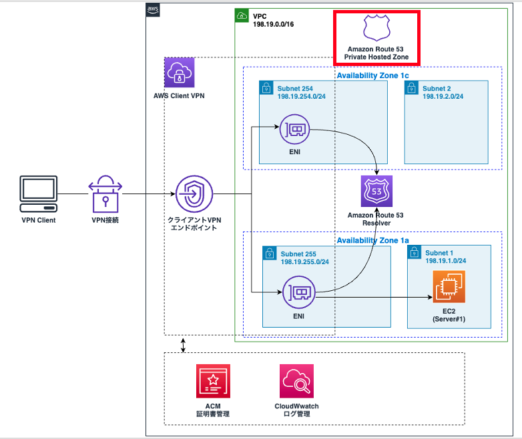
Task: Click the '198.19.1.0/24' subnet CIDR text
Action: 446,261
